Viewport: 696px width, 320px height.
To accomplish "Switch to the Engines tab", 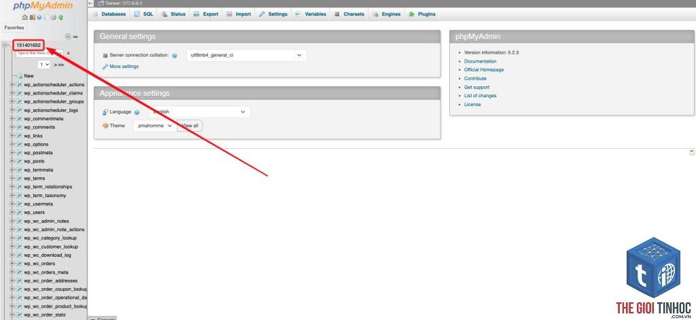I will pyautogui.click(x=387, y=14).
